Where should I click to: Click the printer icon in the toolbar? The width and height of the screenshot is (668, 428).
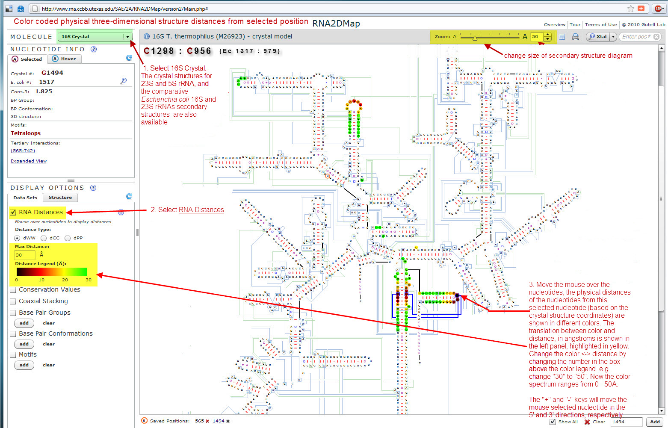point(576,37)
